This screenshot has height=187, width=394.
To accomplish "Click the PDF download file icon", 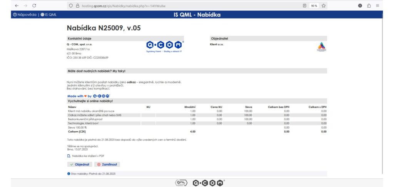I will (68, 156).
